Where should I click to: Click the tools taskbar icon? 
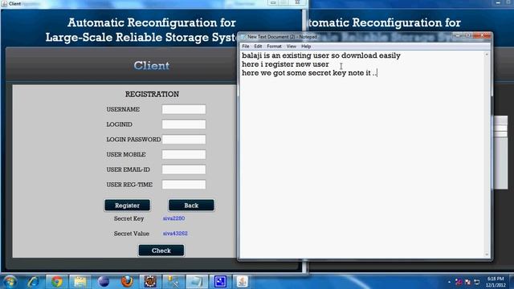click(173, 282)
